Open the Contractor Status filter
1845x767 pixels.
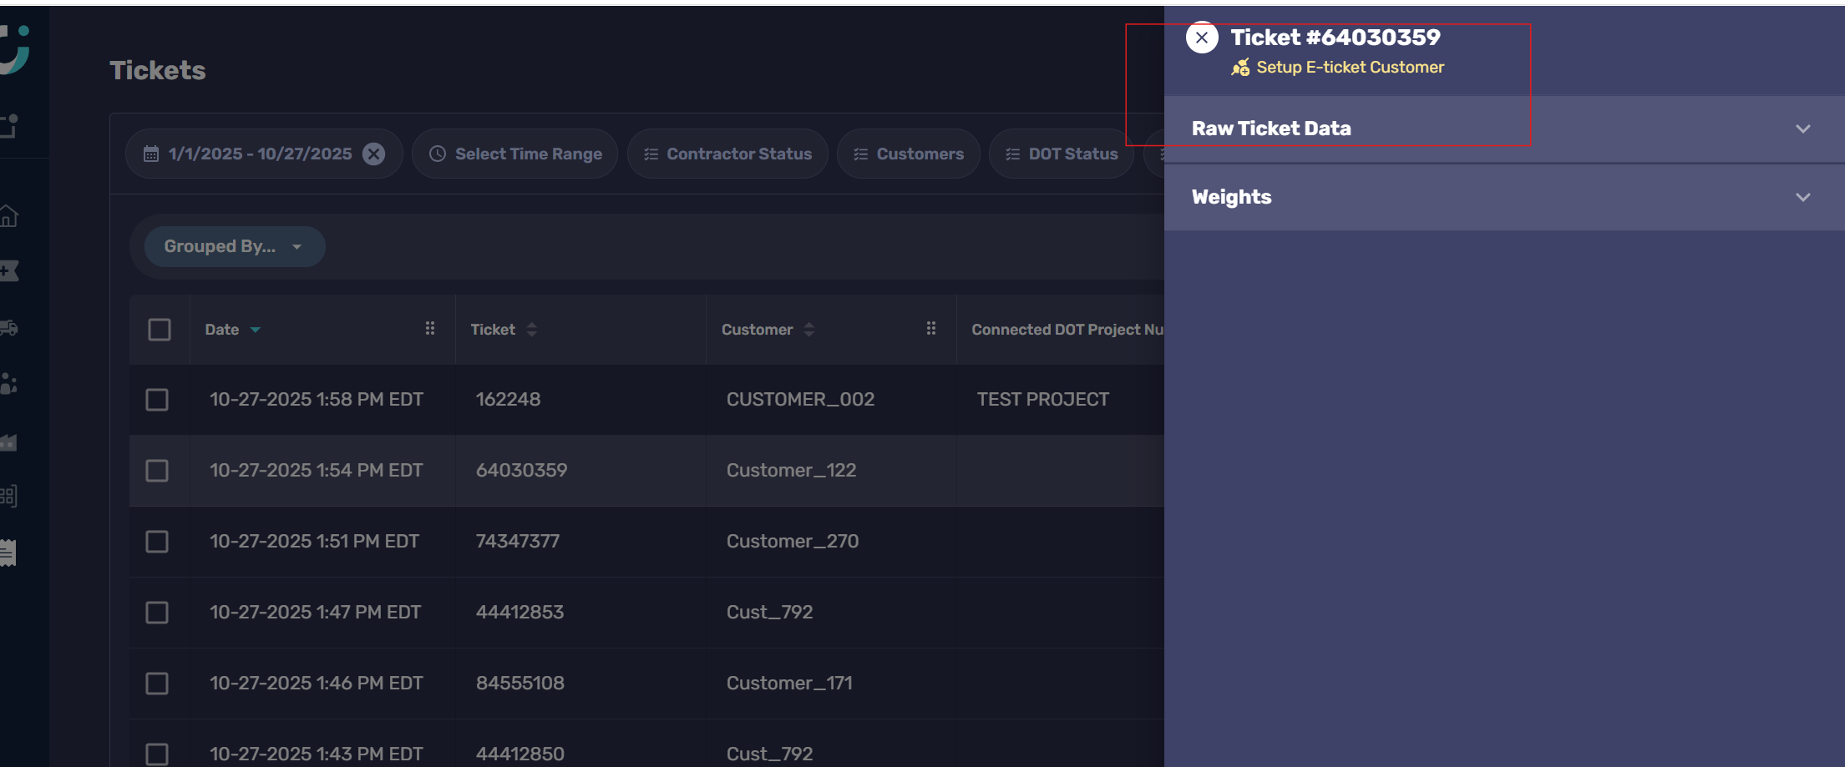(x=727, y=154)
